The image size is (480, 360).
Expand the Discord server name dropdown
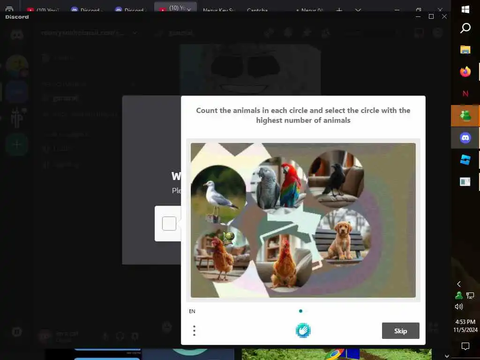[x=135, y=33]
